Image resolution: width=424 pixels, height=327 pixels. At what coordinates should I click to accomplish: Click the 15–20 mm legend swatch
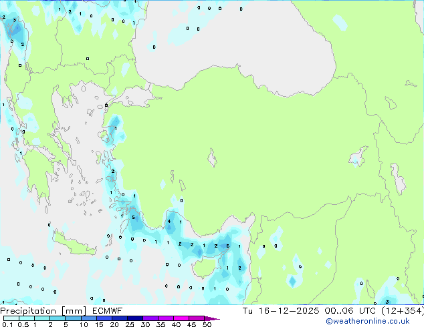pos(104,318)
